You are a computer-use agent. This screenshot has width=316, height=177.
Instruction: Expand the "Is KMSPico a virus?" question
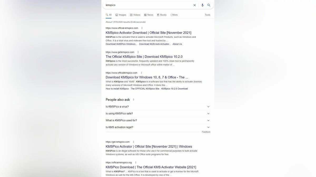pos(208,107)
